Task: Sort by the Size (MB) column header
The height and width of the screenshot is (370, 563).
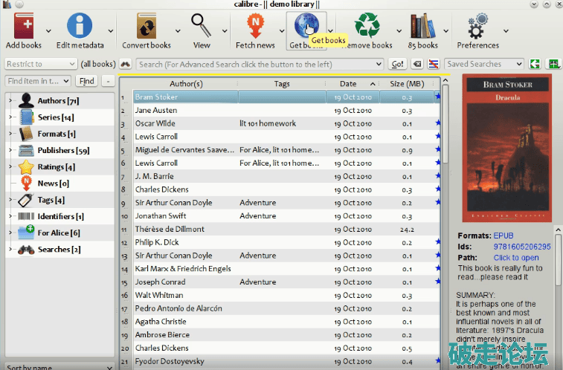Action: click(x=406, y=84)
